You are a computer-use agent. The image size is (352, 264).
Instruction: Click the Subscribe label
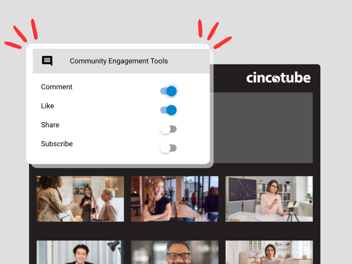pos(57,144)
